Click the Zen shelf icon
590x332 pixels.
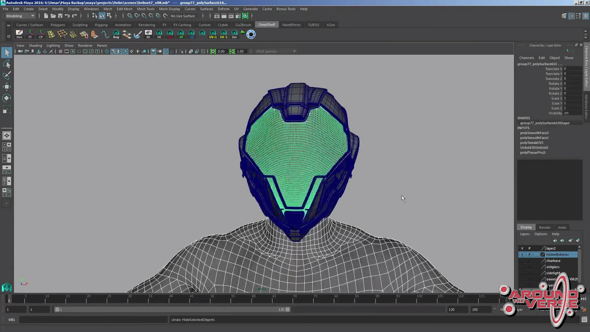click(234, 34)
